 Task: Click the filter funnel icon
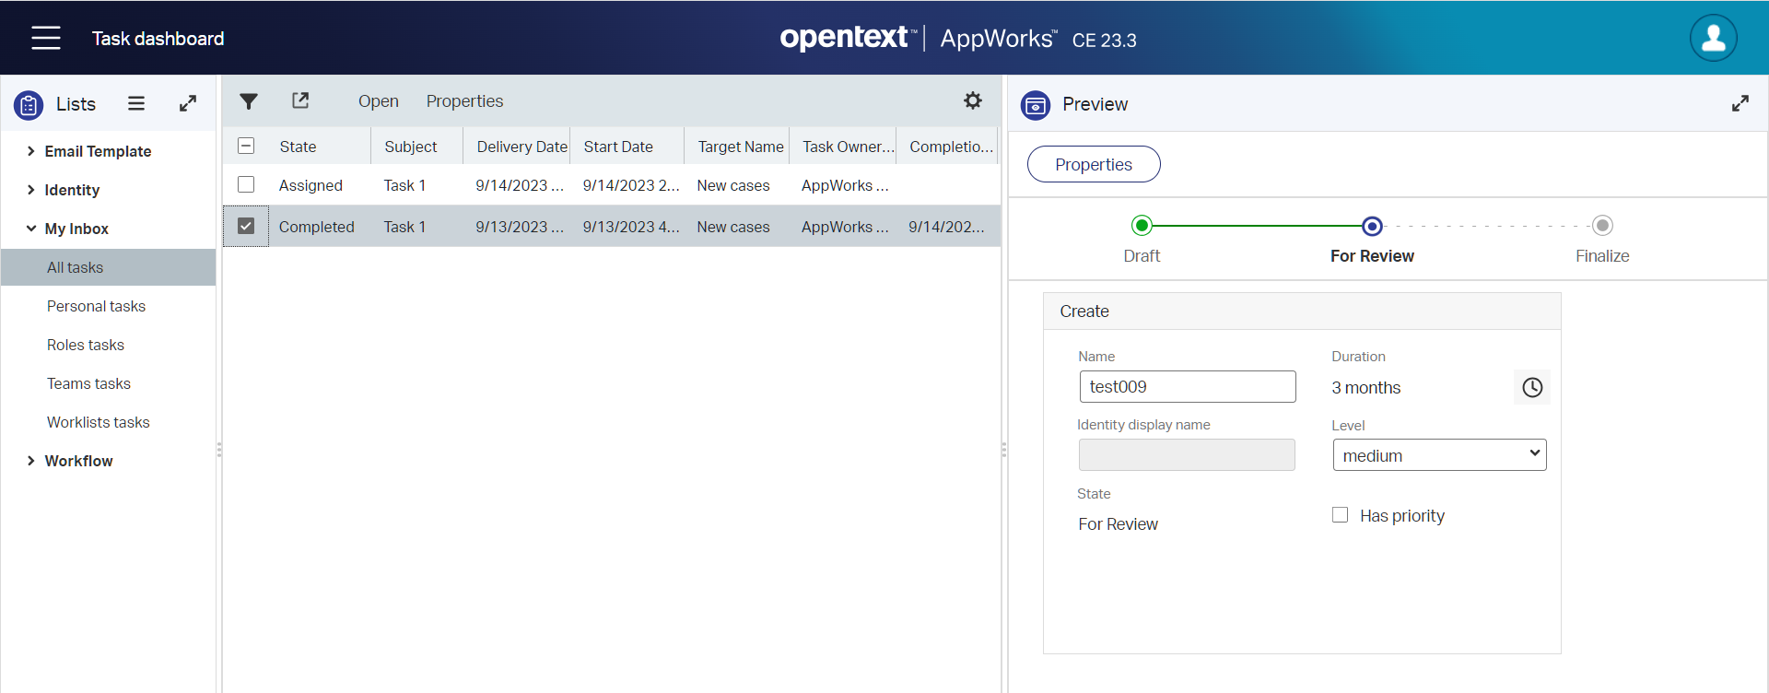coord(249,101)
